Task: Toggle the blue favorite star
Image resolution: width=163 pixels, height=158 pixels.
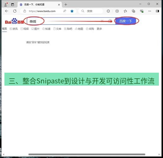Action: [x=72, y=11]
